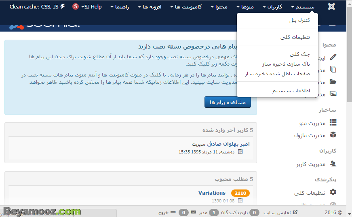Open the Variations article link
Image resolution: width=352 pixels, height=217 pixels.
coord(212,193)
